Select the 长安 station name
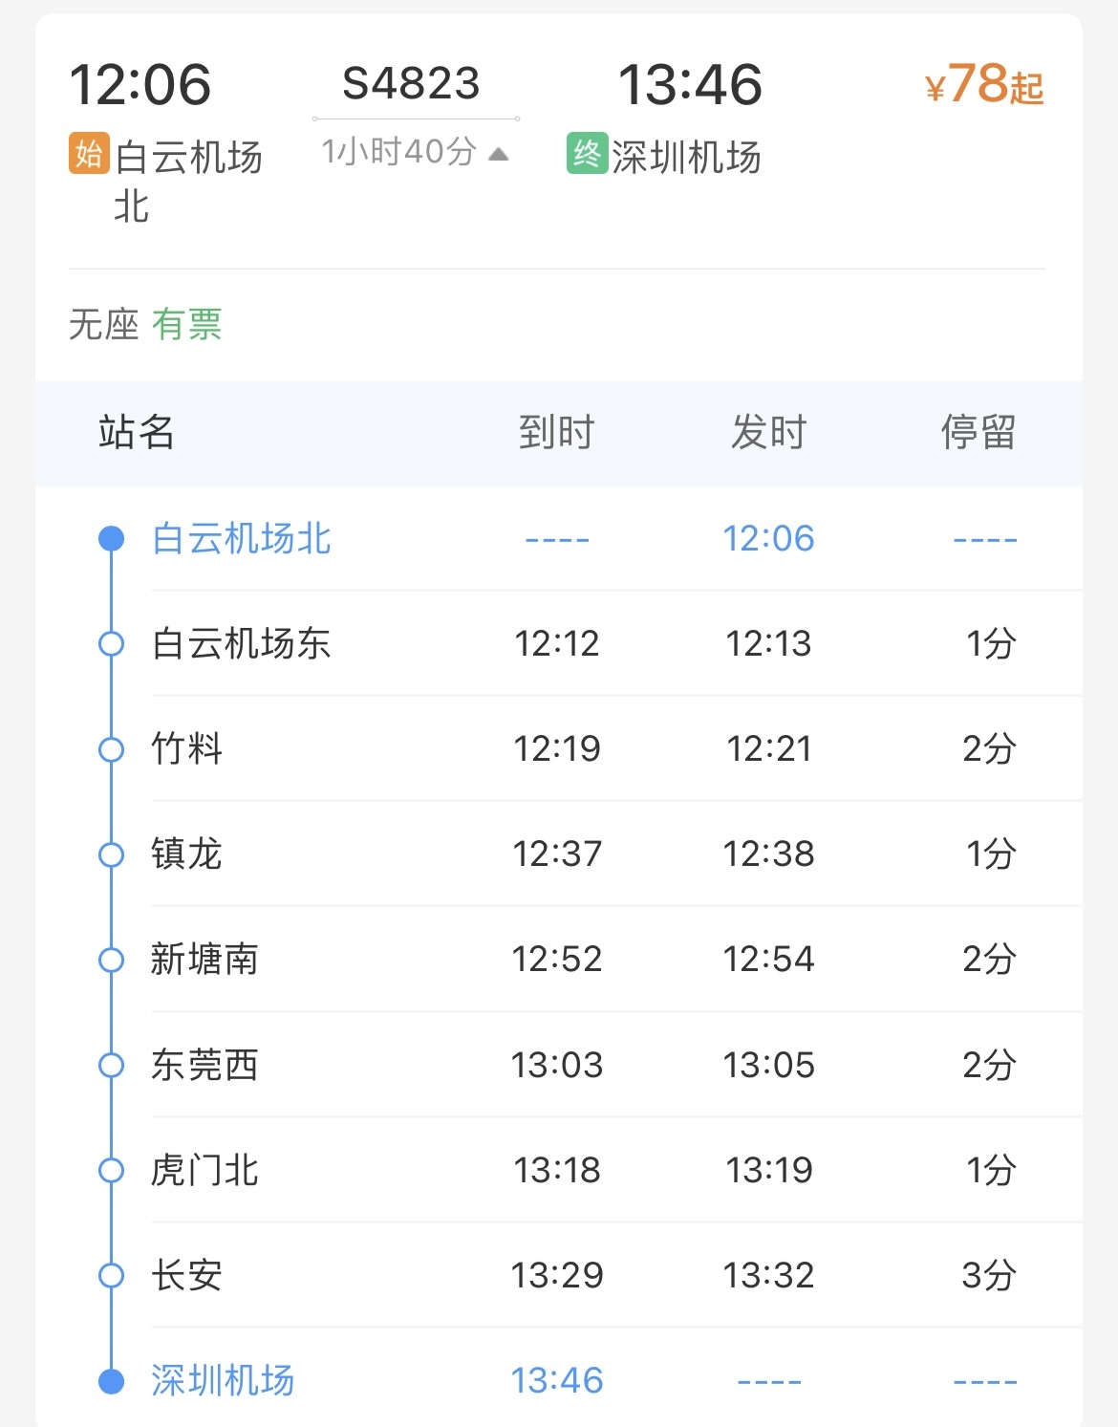The height and width of the screenshot is (1427, 1118). click(186, 1275)
